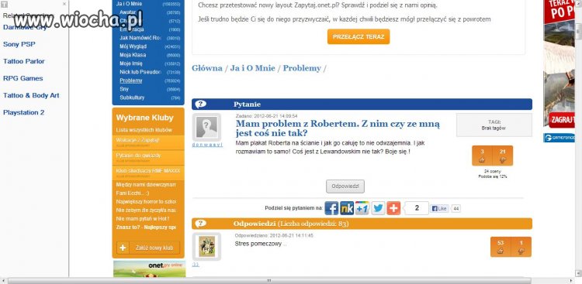Open Największy horror to szkoła club
Screen dimensions: 582x284
click(x=146, y=201)
